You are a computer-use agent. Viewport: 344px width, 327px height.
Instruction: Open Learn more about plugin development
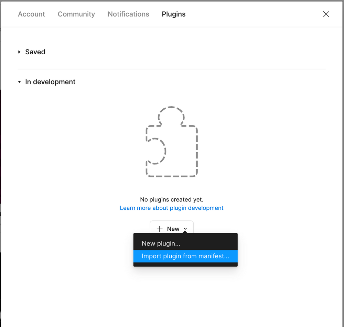click(171, 208)
